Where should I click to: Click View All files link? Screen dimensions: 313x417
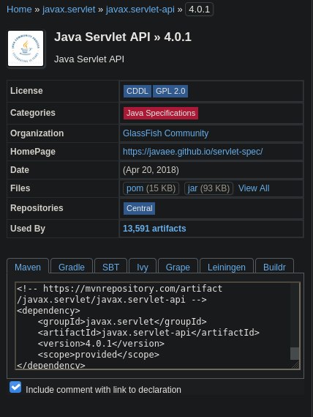(254, 188)
